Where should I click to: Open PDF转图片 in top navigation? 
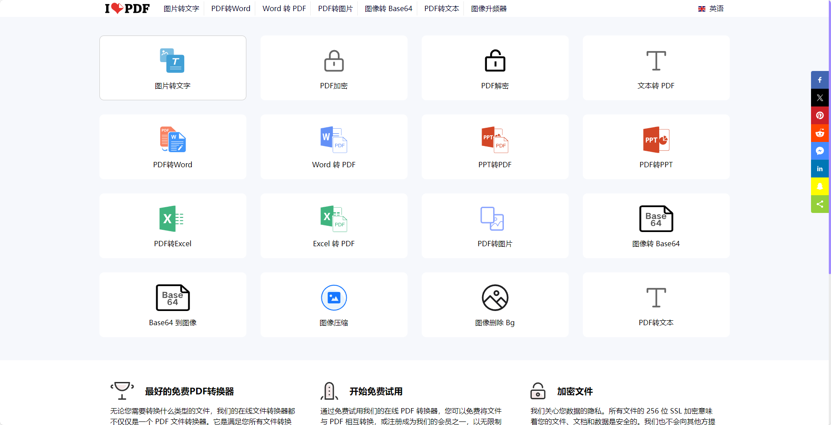tap(335, 8)
